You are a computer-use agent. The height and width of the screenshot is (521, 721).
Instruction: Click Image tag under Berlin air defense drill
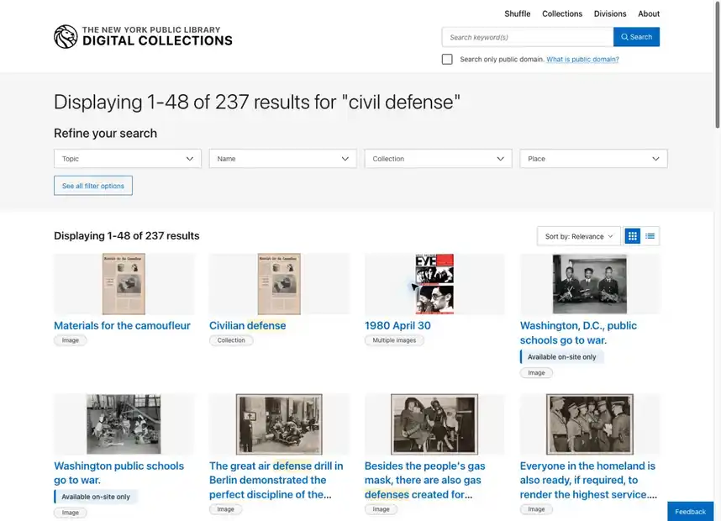tap(226, 509)
